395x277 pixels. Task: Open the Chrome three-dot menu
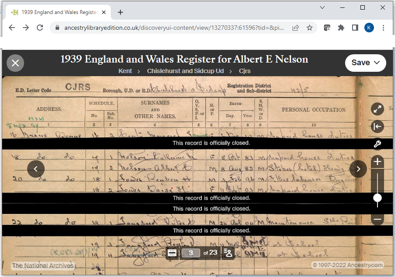click(x=383, y=28)
